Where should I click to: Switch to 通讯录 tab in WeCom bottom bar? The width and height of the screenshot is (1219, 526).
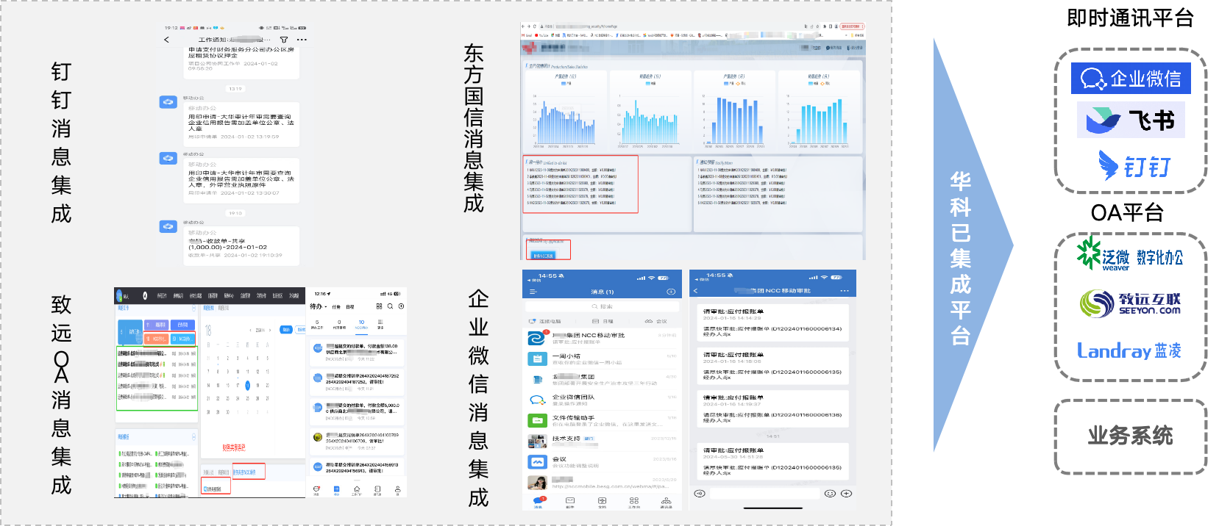pyautogui.click(x=666, y=502)
